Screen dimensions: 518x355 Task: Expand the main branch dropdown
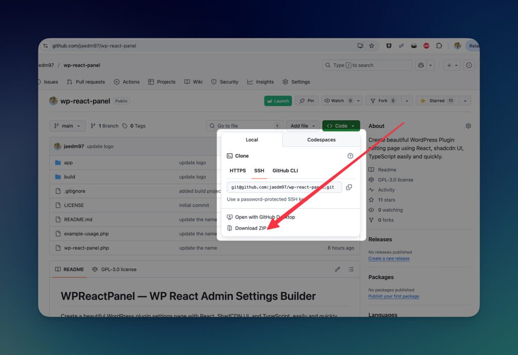pyautogui.click(x=67, y=126)
